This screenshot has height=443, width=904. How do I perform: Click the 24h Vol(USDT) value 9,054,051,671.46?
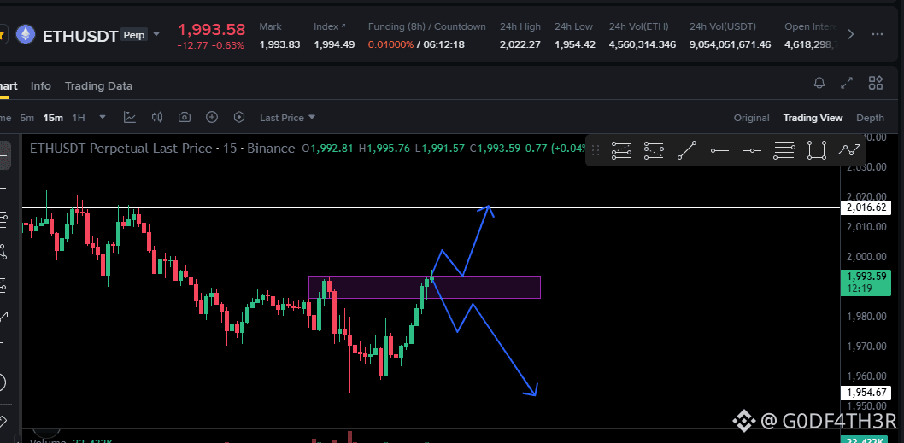click(x=730, y=44)
